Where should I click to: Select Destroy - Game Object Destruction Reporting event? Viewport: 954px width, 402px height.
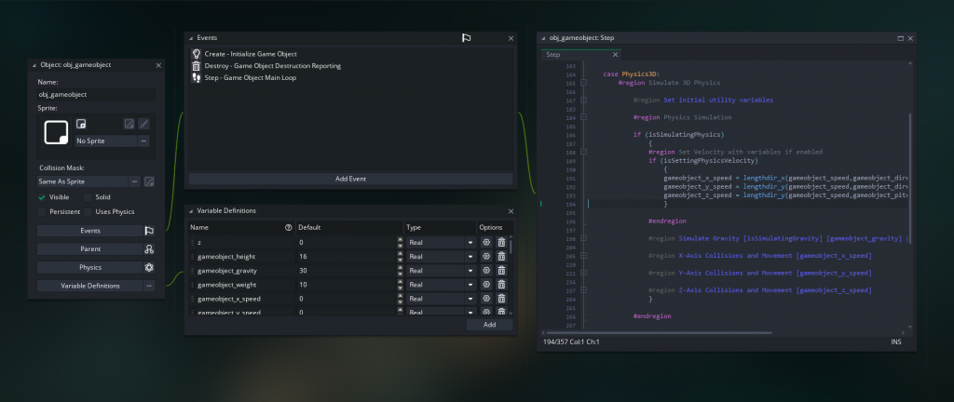273,65
